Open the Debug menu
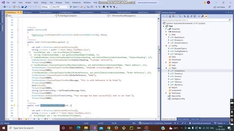The image size is (234, 131). 44,3
